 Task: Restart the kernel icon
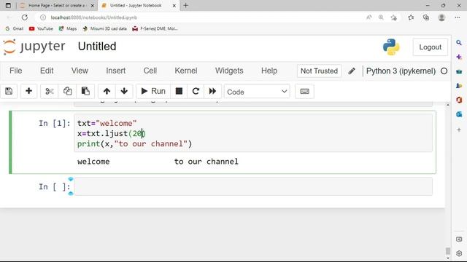tap(196, 91)
